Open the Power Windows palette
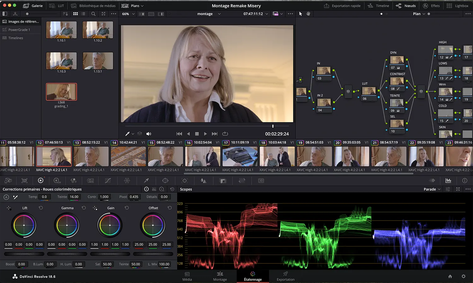The image size is (473, 283). tap(165, 180)
